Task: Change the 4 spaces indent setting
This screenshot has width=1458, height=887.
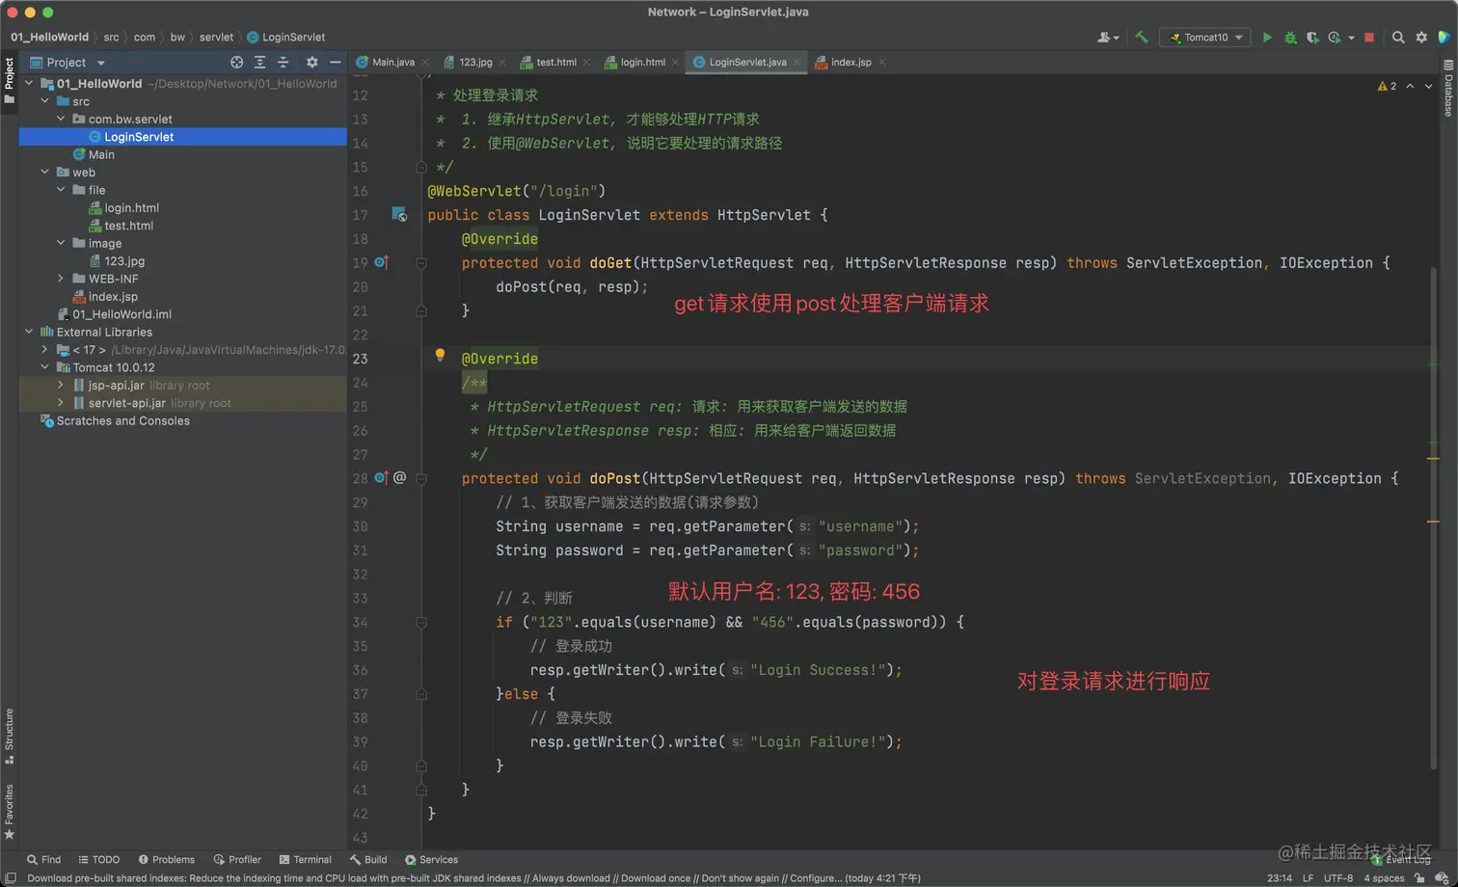Action: (x=1384, y=878)
